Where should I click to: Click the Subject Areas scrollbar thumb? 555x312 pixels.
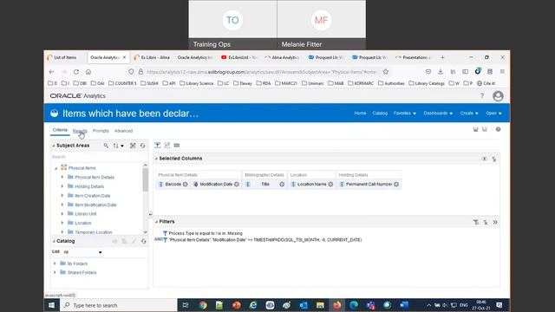(x=145, y=179)
